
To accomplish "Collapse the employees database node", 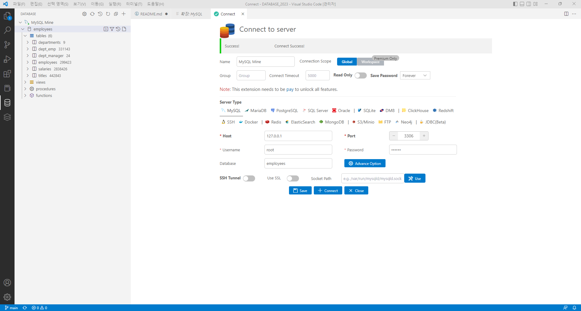I will (23, 29).
